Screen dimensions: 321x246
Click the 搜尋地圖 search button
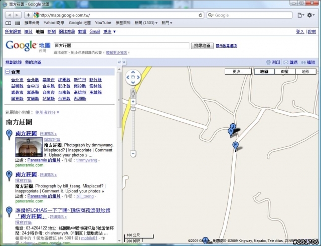click(x=202, y=46)
